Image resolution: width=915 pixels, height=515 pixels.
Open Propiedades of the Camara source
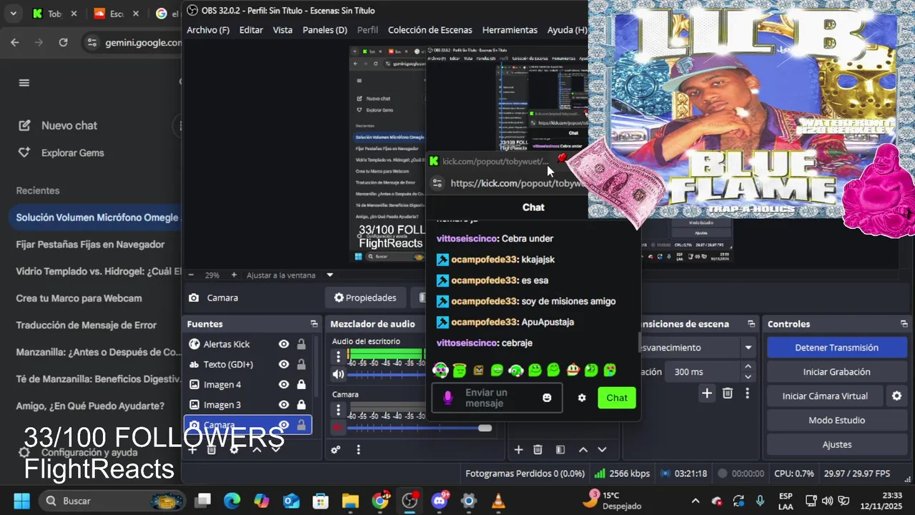click(x=365, y=298)
